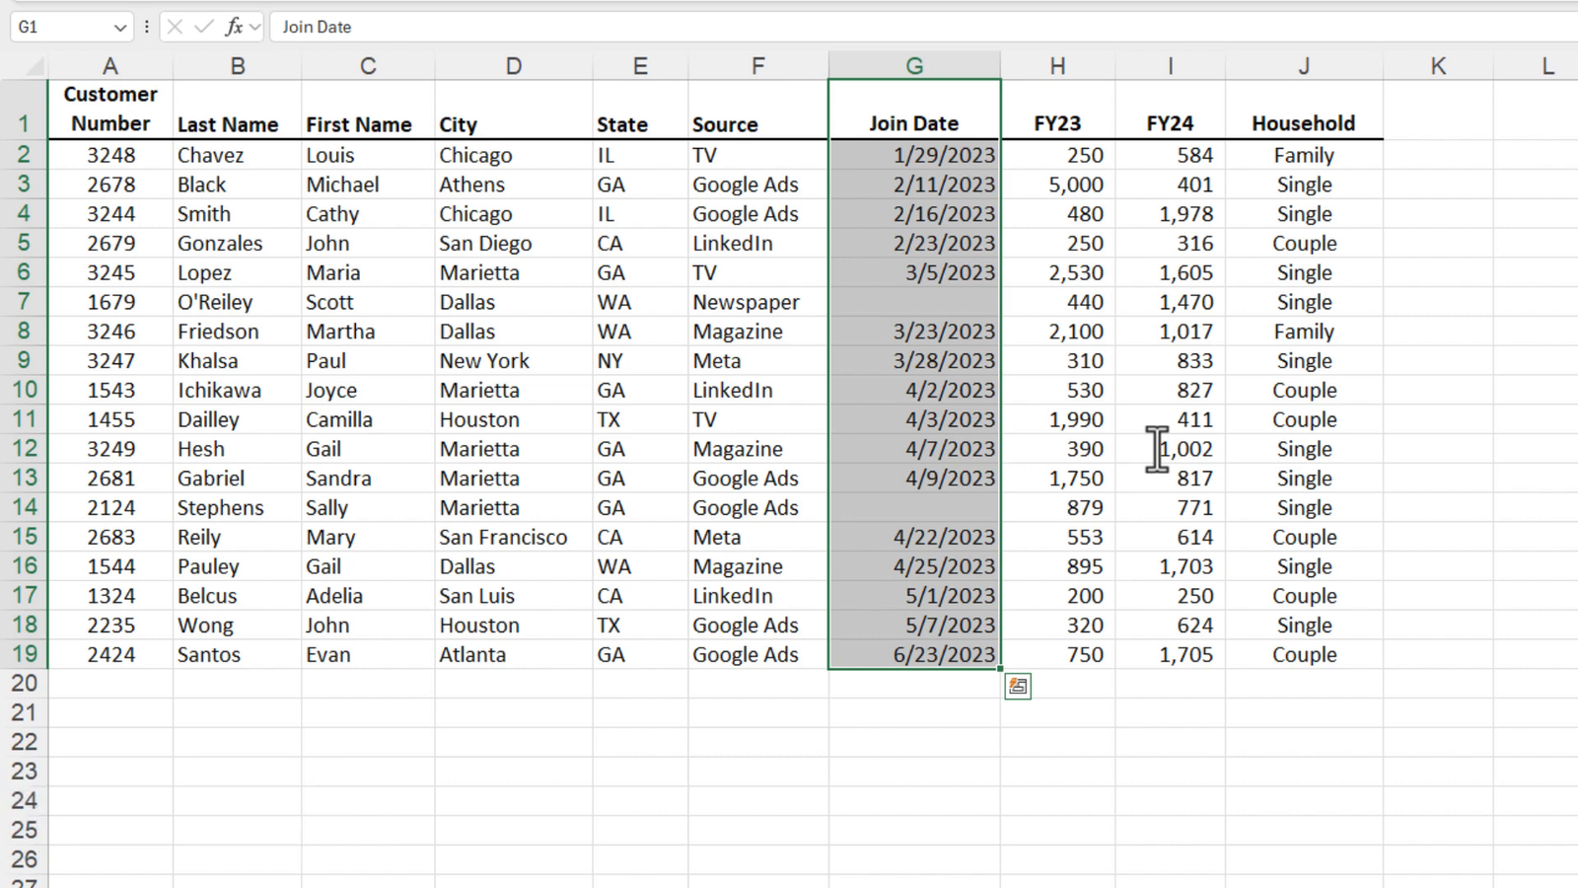This screenshot has width=1578, height=888.
Task: Select row 7 by its row number
Action: 25,302
